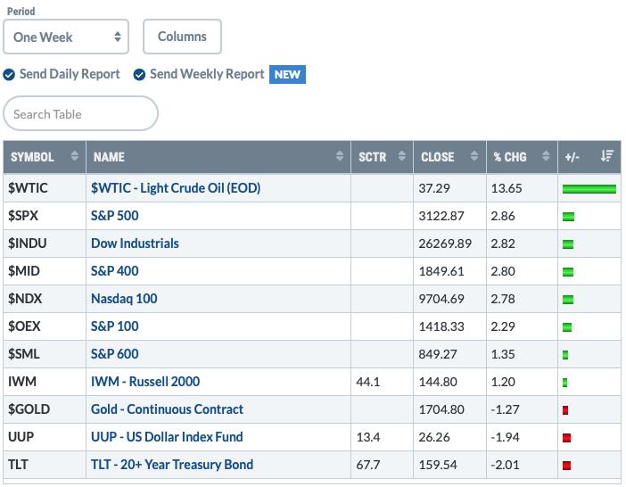
Task: Sort table by % CHG column
Action: (522, 157)
